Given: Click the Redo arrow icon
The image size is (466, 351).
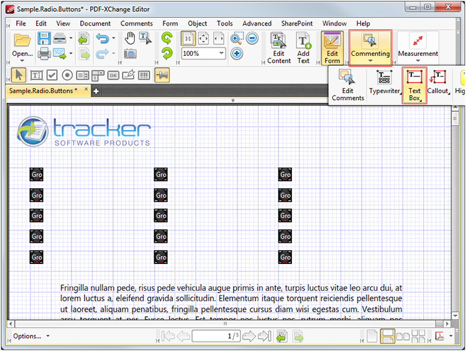Looking at the screenshot, I should (103, 54).
